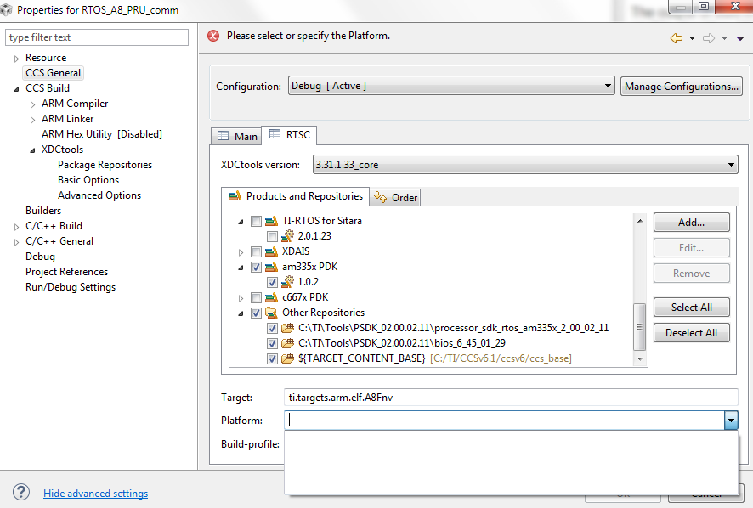Switch to the Order tab

pos(396,197)
